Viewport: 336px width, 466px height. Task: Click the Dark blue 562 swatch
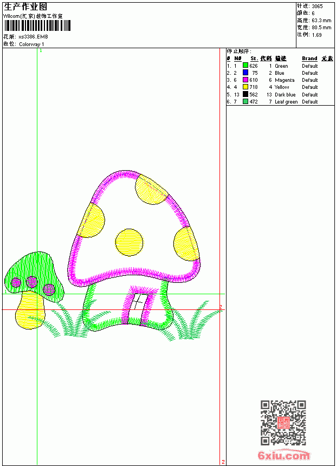coord(245,94)
